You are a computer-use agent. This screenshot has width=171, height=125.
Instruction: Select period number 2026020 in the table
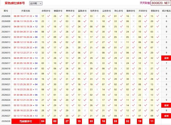[x=6, y=79]
